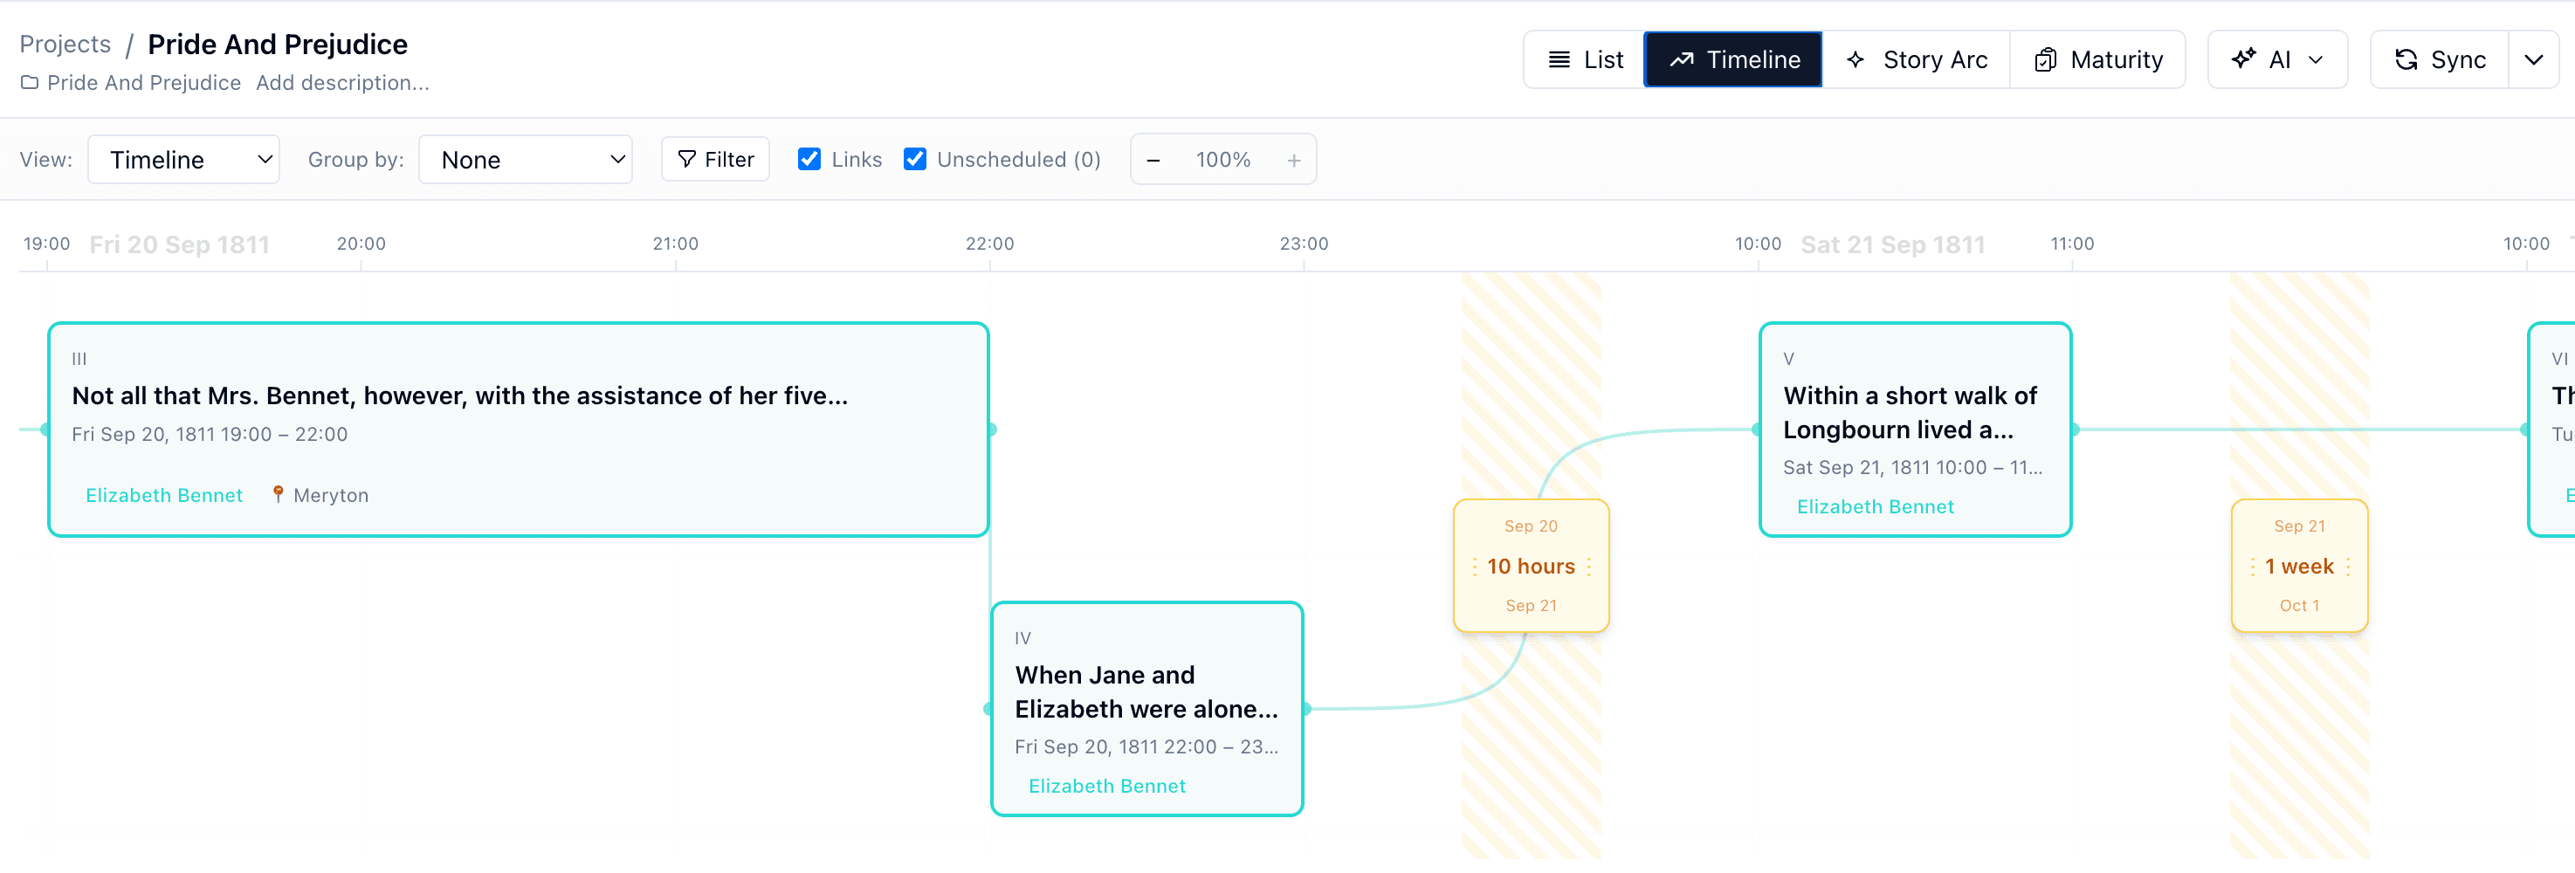Viewport: 2575px width, 873px height.
Task: Open scene III card about Mrs. Bennet
Action: (519, 430)
